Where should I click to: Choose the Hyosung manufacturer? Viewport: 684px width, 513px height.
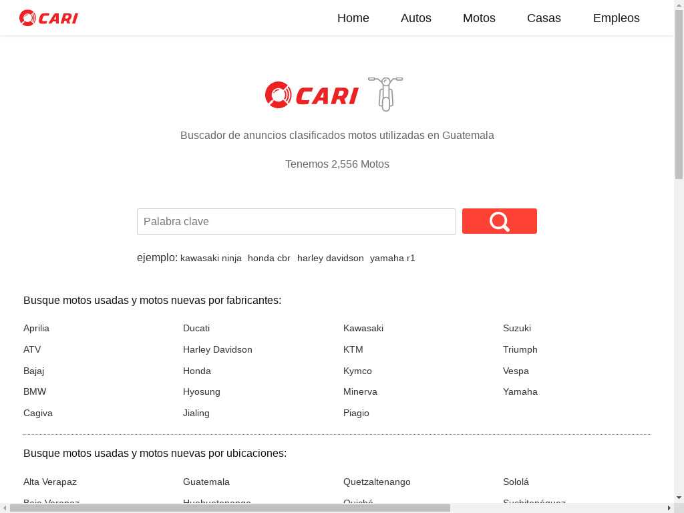(202, 391)
